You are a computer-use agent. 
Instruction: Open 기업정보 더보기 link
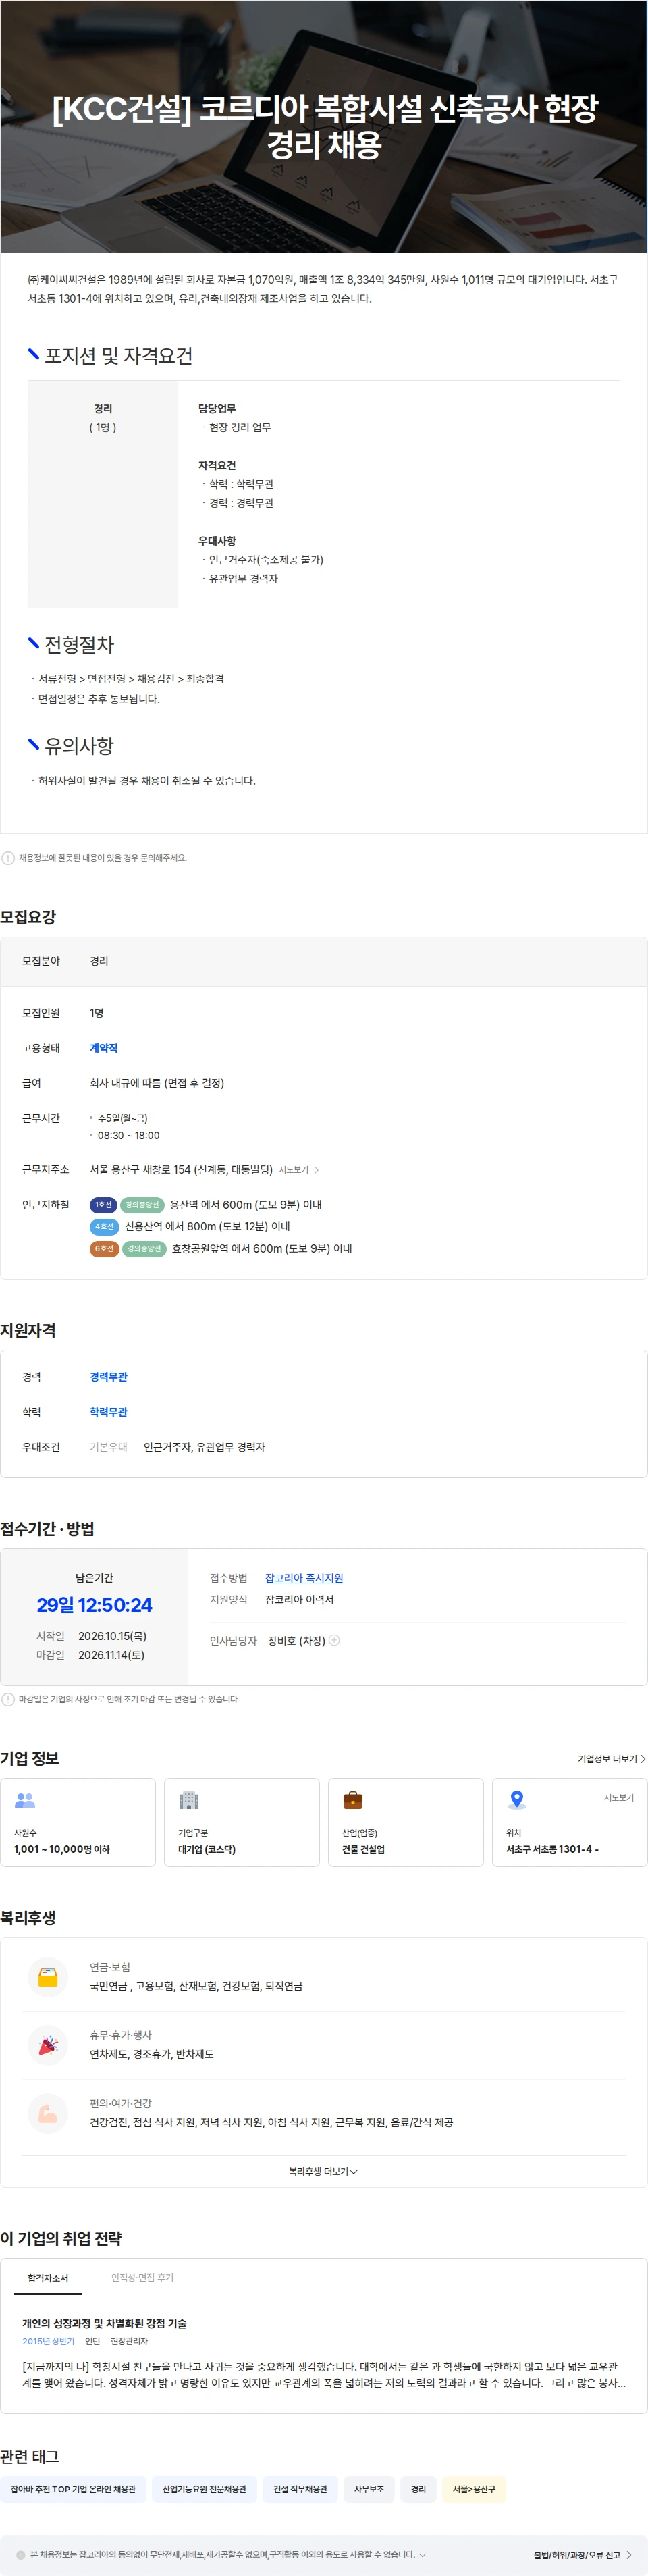[611, 1758]
